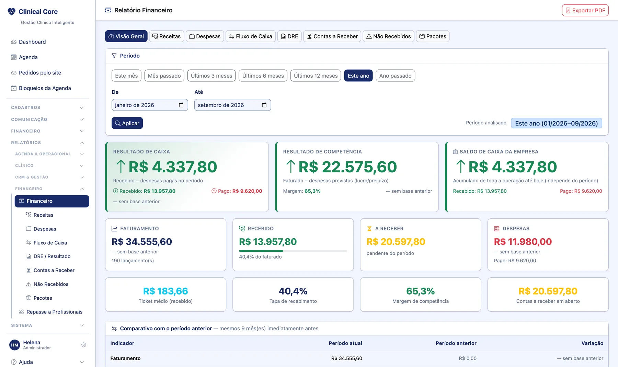The height and width of the screenshot is (367, 618).
Task: Click the Exportar PDF button
Action: point(585,10)
